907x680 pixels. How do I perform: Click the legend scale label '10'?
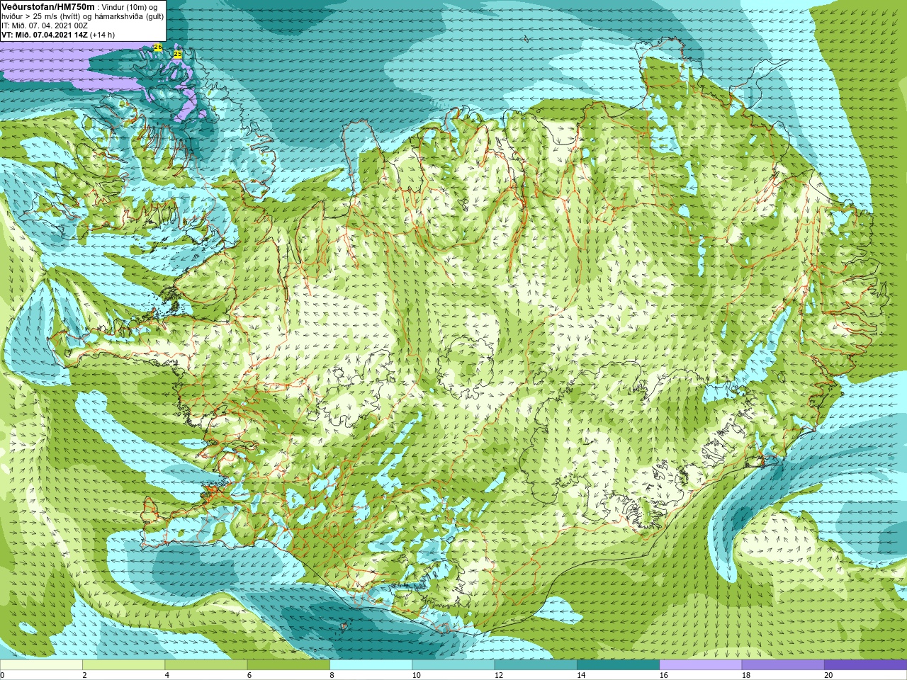pyautogui.click(x=417, y=675)
